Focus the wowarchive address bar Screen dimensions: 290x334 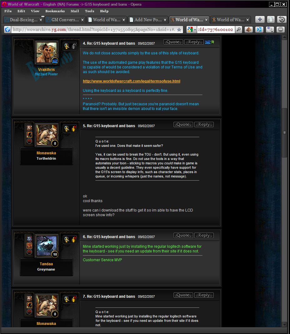point(94,30)
